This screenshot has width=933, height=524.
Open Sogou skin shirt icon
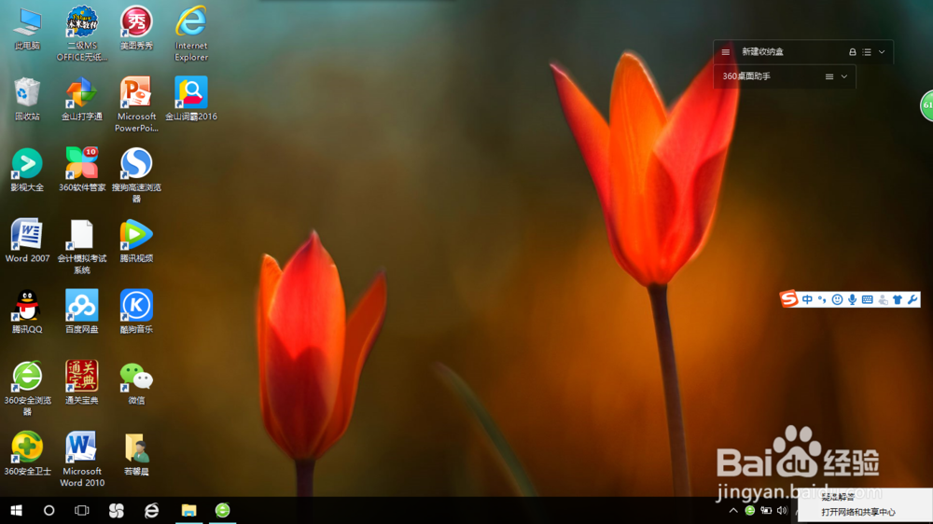pos(898,299)
